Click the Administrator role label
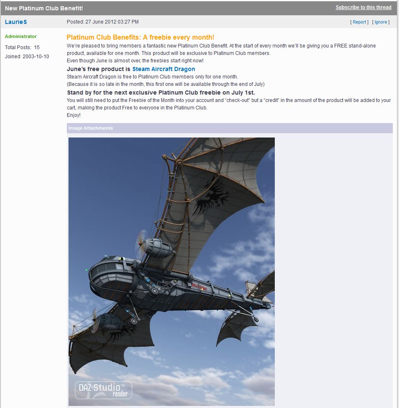The width and height of the screenshot is (399, 408). click(21, 36)
